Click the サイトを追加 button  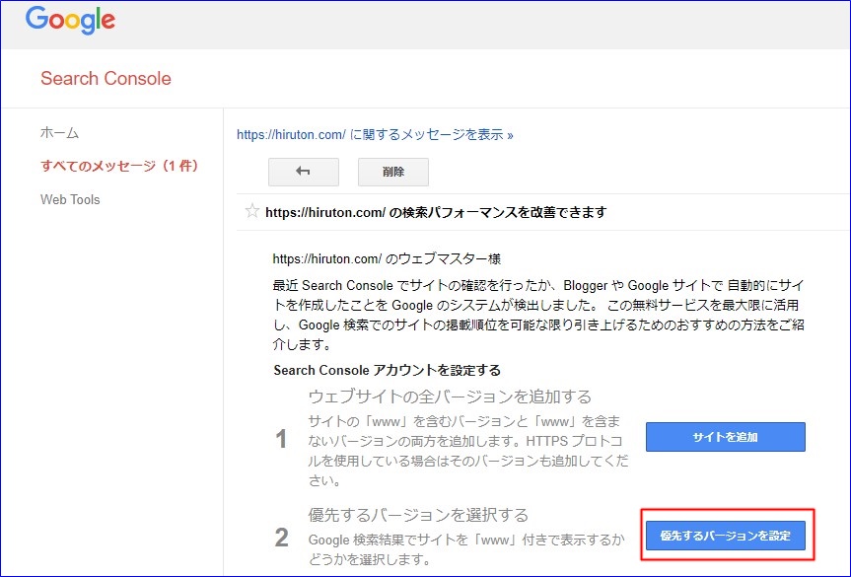tap(725, 437)
